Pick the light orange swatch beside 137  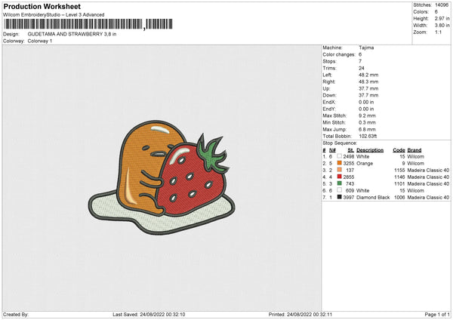point(340,170)
